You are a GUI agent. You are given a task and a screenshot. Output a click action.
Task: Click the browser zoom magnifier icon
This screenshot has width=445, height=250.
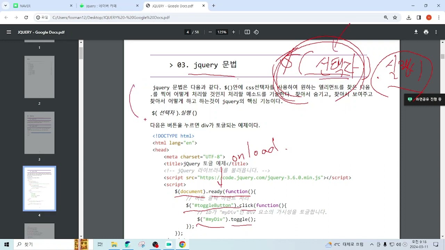[x=386, y=17]
